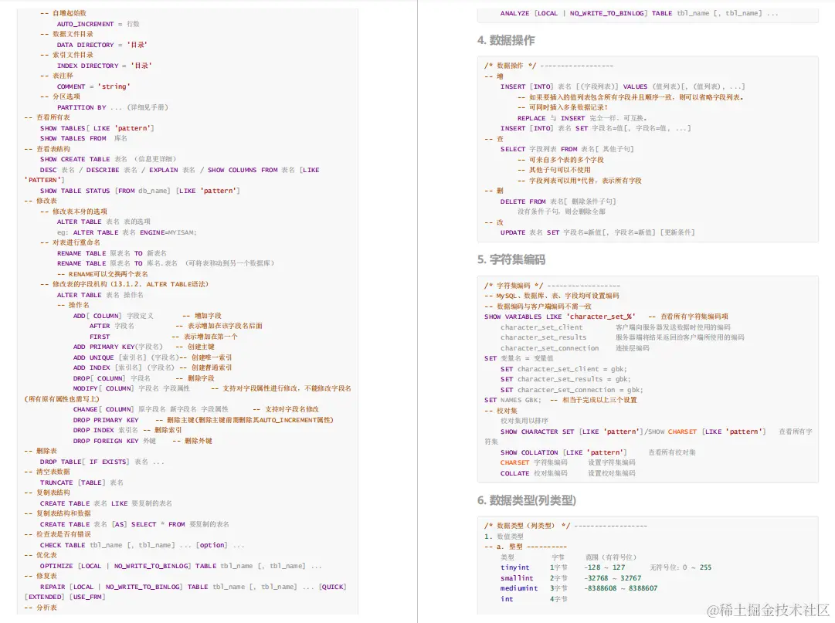Click the 'tinyint' type name
This screenshot has width=835, height=623.
515,567
